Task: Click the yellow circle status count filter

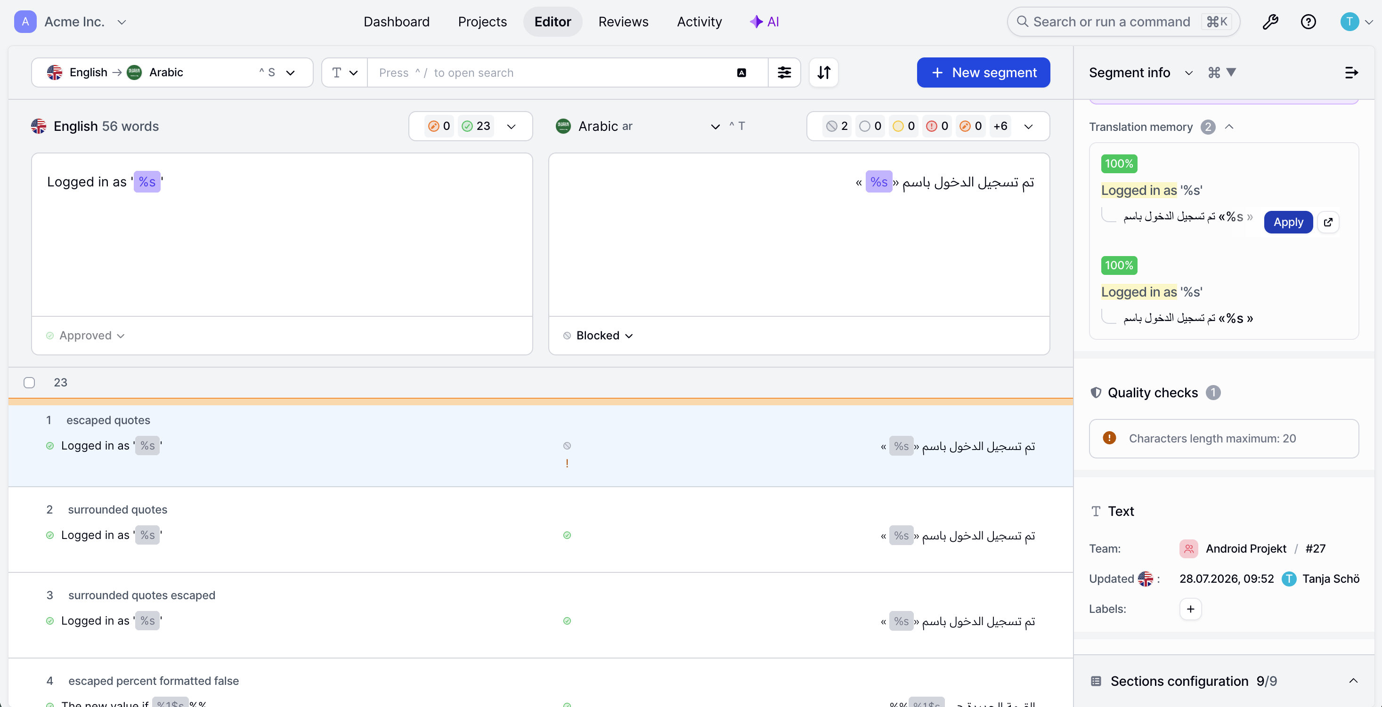Action: tap(904, 126)
